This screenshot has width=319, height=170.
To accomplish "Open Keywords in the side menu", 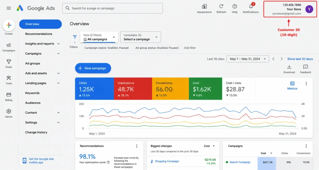I will tap(32, 93).
